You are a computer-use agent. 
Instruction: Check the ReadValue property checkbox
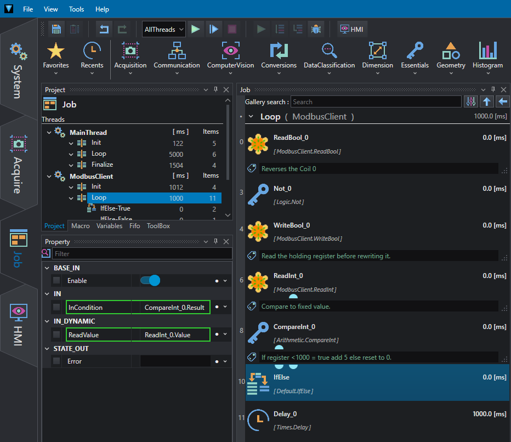pyautogui.click(x=56, y=335)
